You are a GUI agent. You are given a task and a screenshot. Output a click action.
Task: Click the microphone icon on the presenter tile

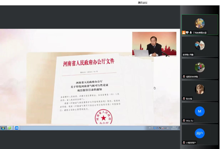191,33
